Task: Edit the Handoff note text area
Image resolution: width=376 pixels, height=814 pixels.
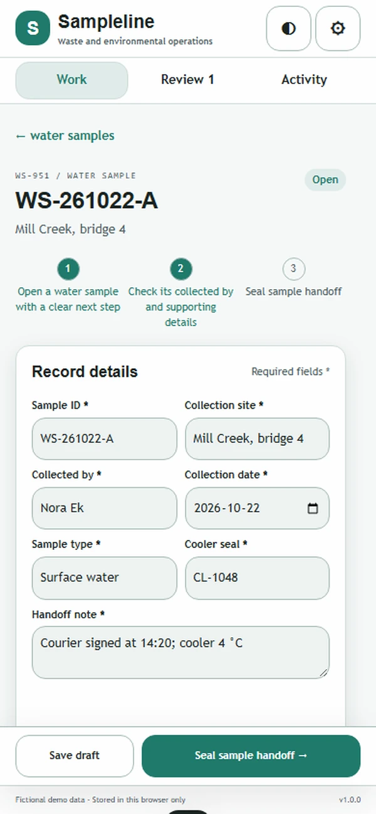Action: [x=180, y=652]
